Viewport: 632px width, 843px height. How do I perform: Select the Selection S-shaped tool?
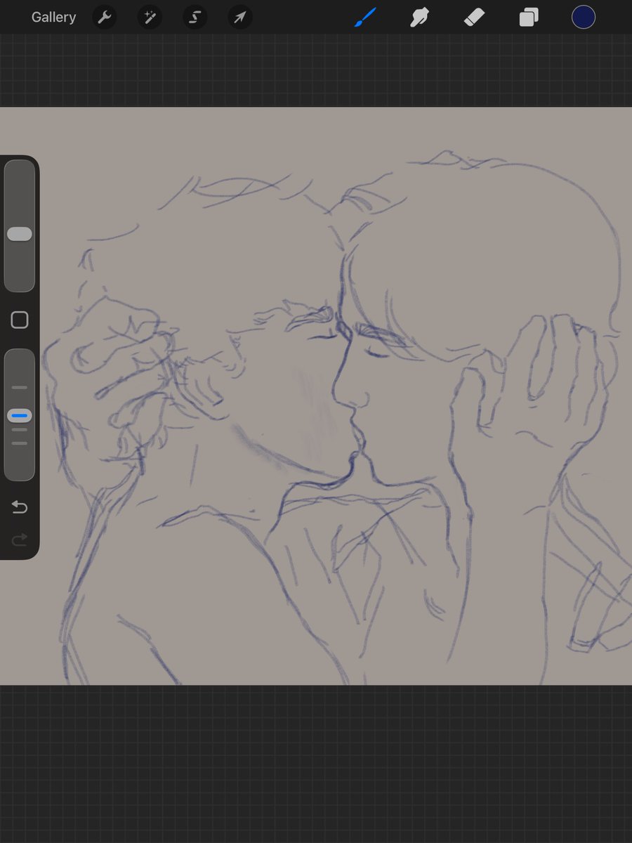pyautogui.click(x=195, y=18)
